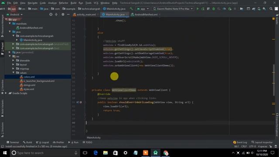Click Task View icon on taskbar

85,153
